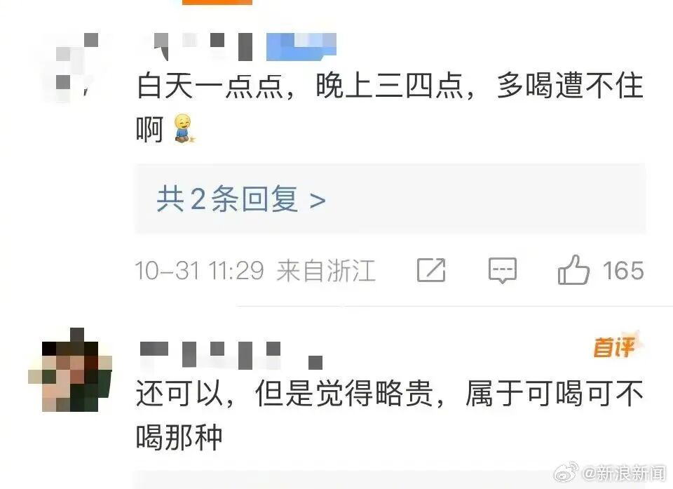Tap the share icon on the Zhejiang comment

[431, 270]
